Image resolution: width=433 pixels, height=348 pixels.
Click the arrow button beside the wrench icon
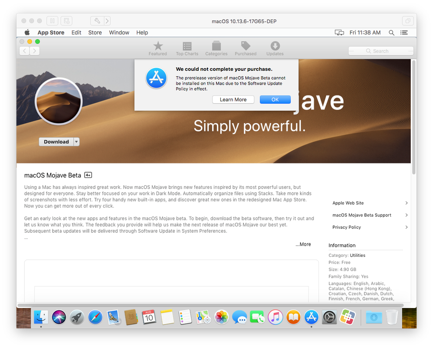107,21
